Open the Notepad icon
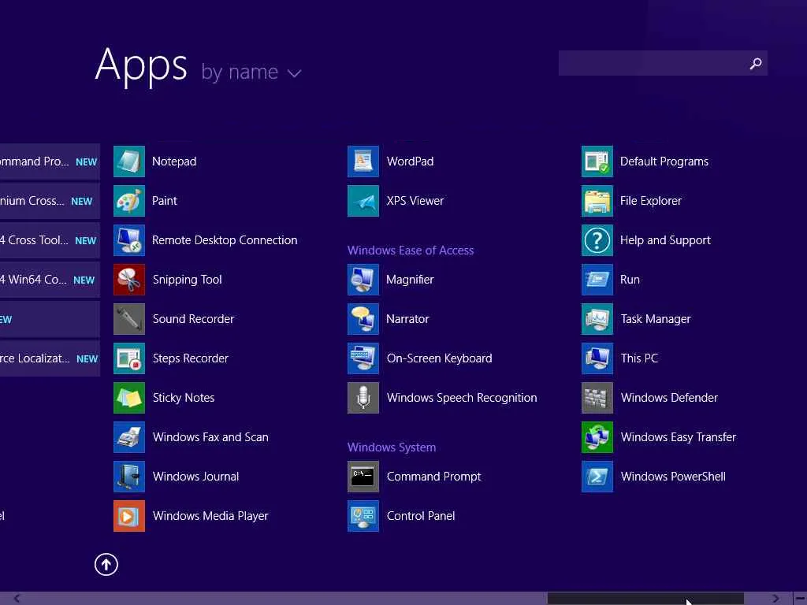 pyautogui.click(x=128, y=161)
